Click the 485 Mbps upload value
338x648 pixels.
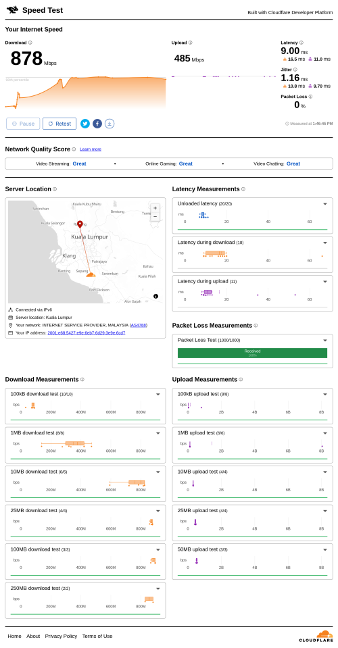[x=189, y=59]
